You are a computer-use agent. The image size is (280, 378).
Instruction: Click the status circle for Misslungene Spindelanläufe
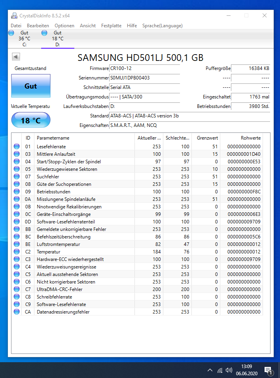(x=17, y=199)
